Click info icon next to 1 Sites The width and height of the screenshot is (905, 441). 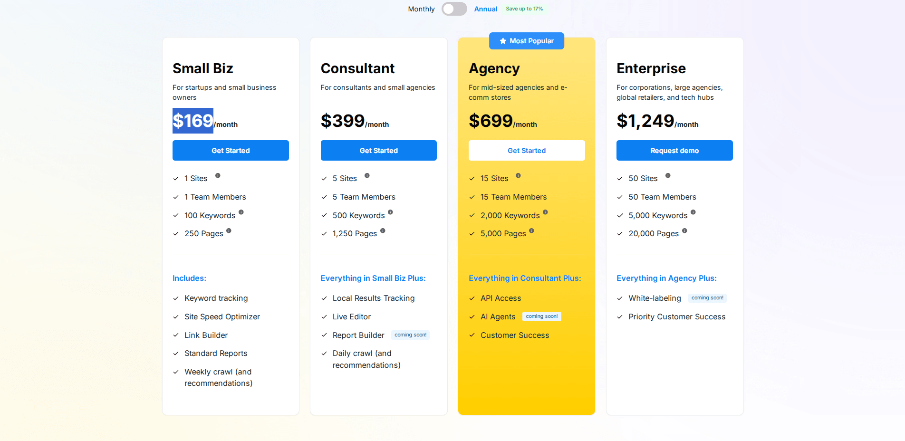[x=218, y=176]
